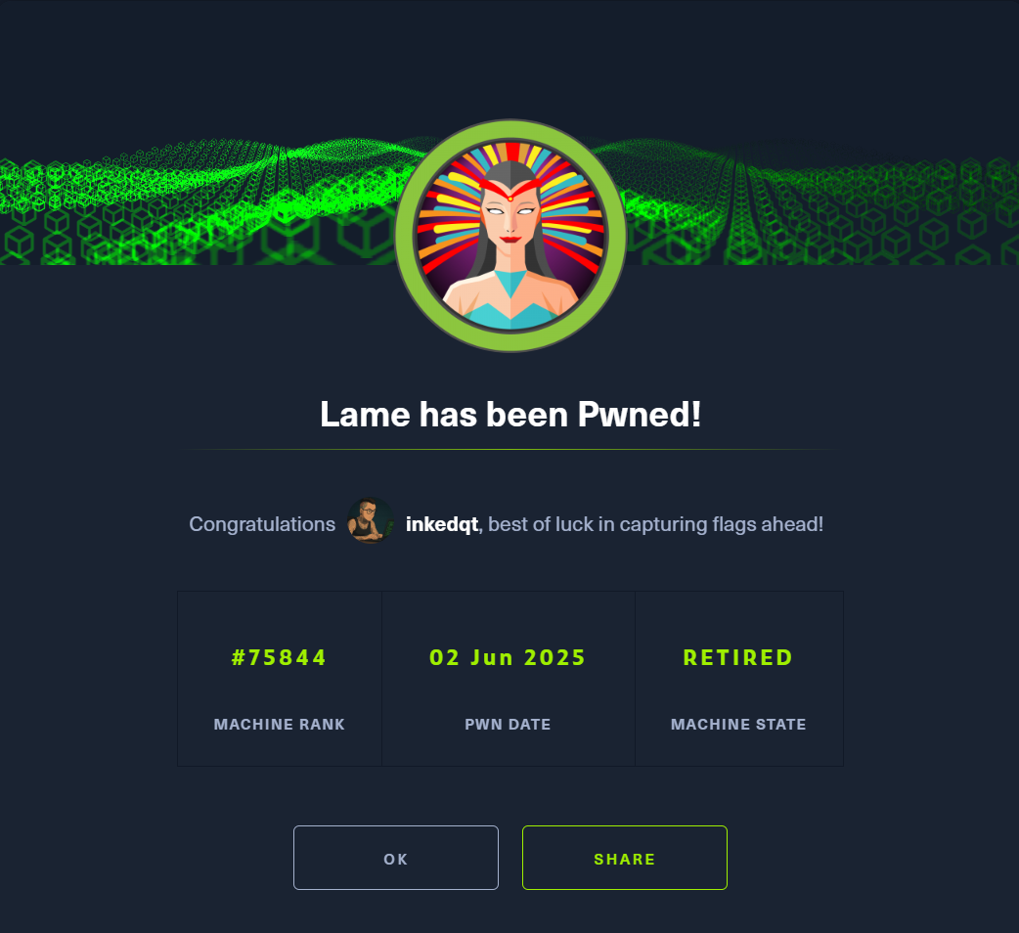1019x933 pixels.
Task: Click the pwn date 02 Jun 2025
Action: (508, 657)
